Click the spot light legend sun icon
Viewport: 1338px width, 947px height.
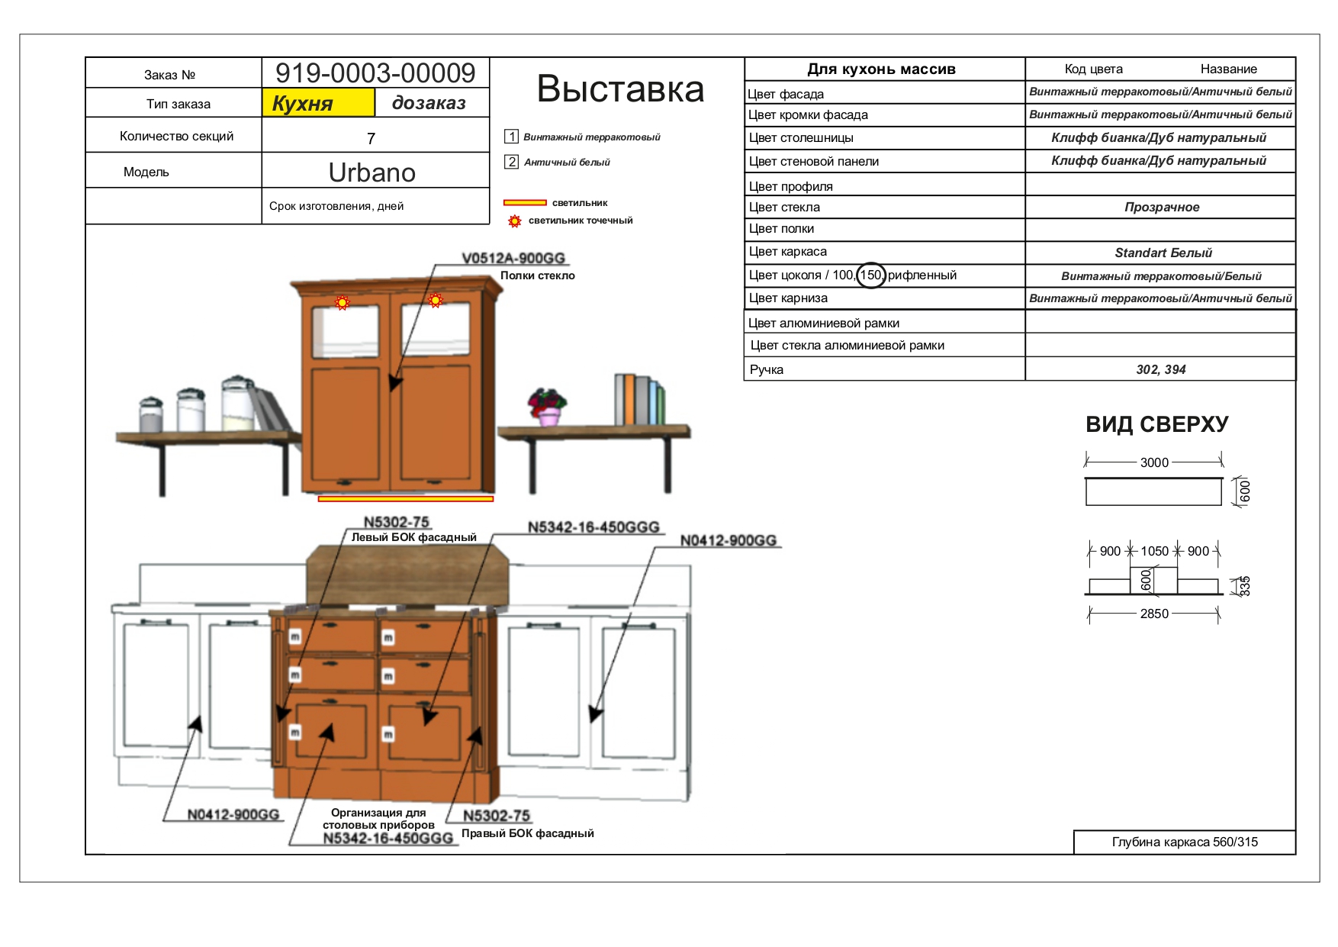click(x=515, y=221)
